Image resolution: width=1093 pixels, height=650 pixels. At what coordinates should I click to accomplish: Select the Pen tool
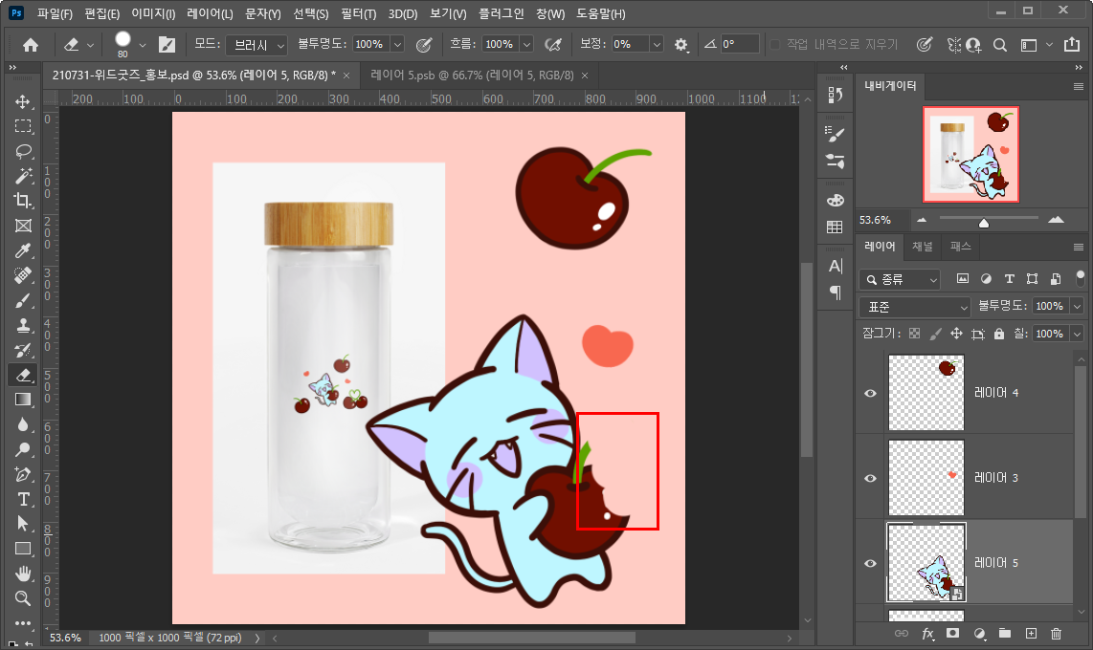23,475
